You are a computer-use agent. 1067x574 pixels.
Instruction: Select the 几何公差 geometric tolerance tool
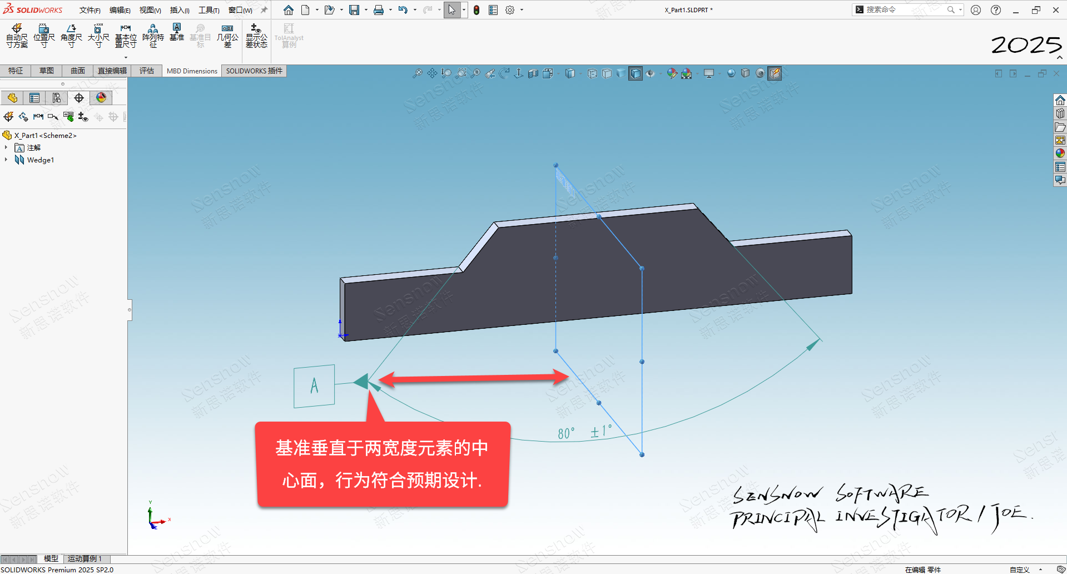227,36
